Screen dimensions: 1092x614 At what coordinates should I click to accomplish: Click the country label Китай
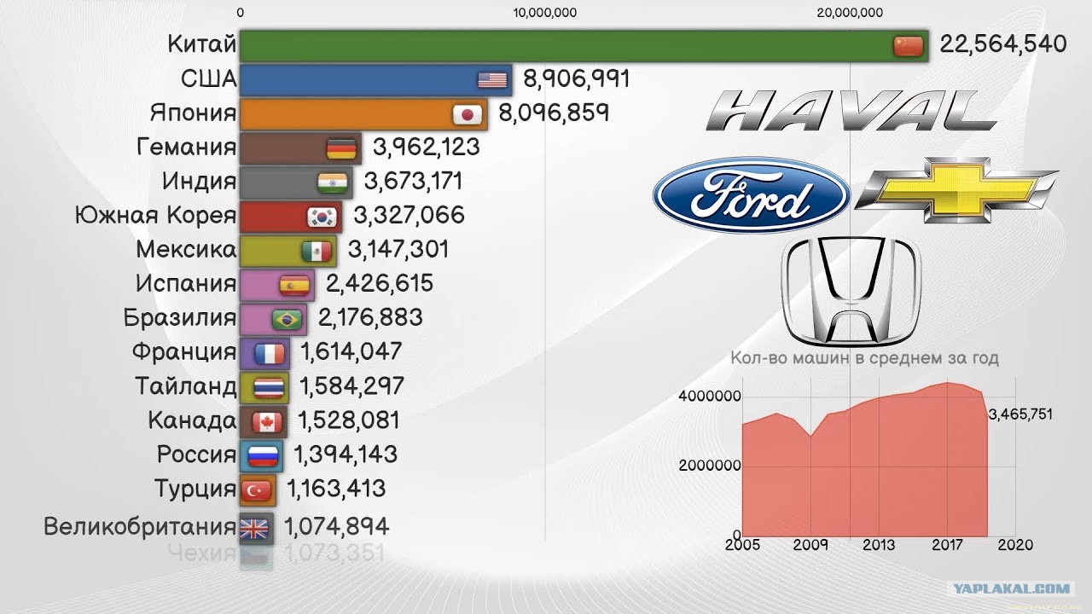point(201,44)
